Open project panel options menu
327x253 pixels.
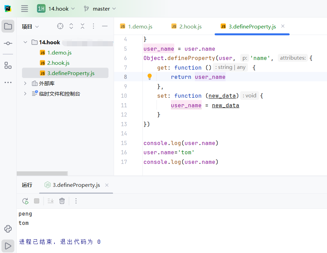(x=93, y=26)
